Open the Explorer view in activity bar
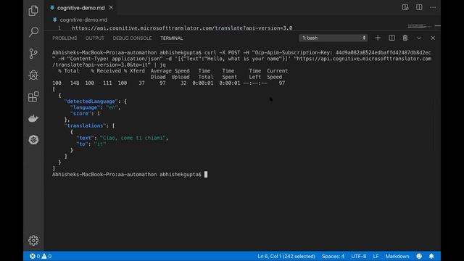This screenshot has width=464, height=261. click(x=33, y=11)
